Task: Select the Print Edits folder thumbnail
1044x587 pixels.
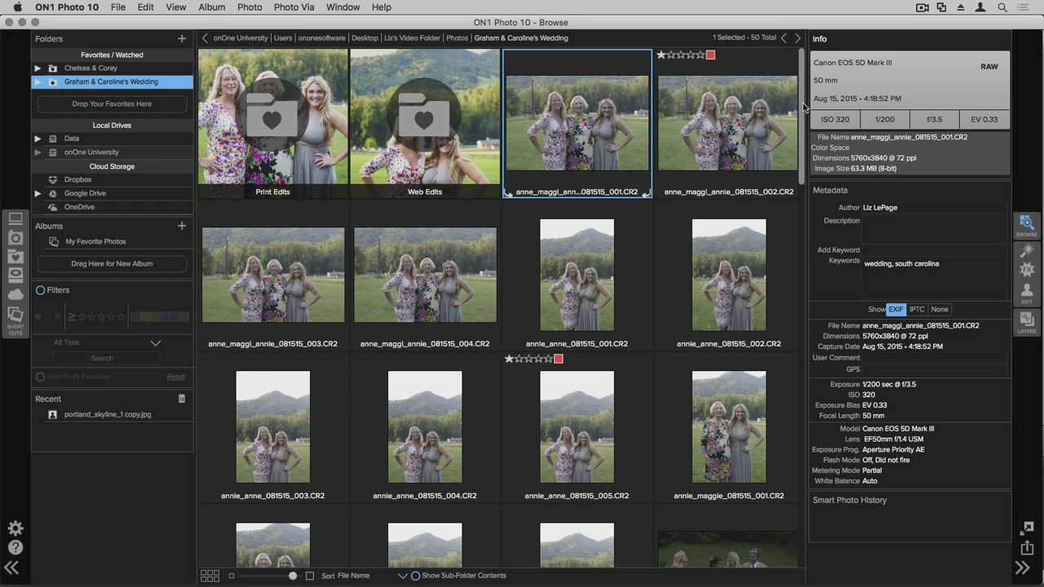Action: click(x=272, y=123)
